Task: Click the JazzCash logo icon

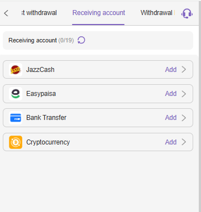Action: coord(16,70)
